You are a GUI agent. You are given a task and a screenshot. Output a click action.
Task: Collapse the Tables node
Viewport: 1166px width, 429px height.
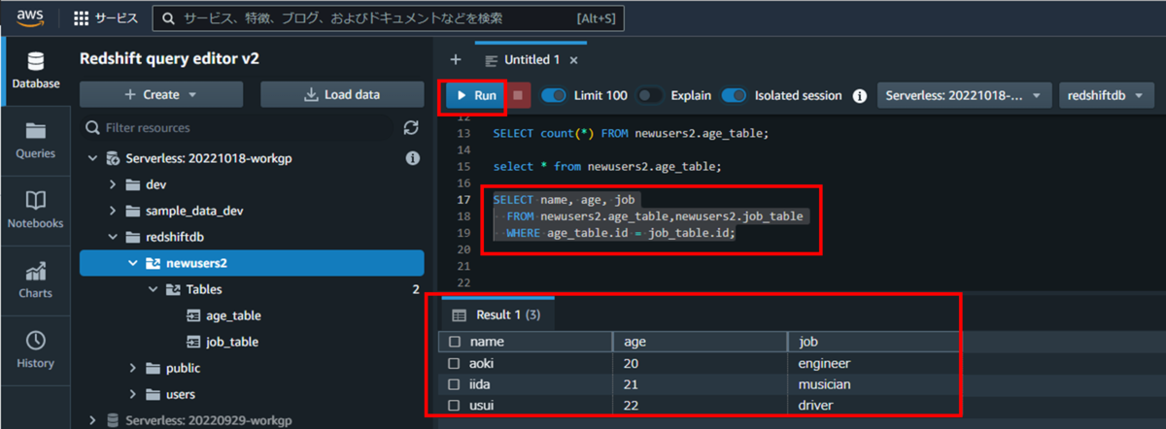pos(154,289)
